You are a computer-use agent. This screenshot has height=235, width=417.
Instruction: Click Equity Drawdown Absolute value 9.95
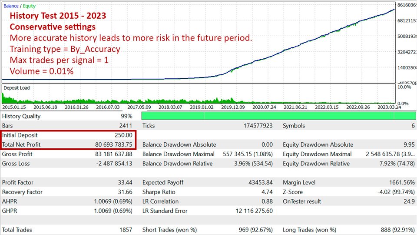tap(409, 144)
